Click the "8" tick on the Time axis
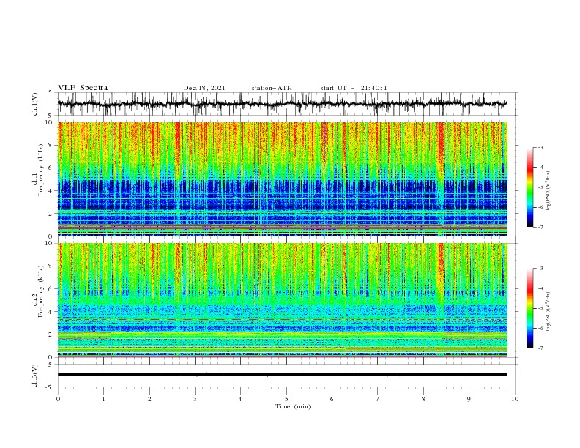This screenshot has width=580, height=448. pyautogui.click(x=424, y=399)
